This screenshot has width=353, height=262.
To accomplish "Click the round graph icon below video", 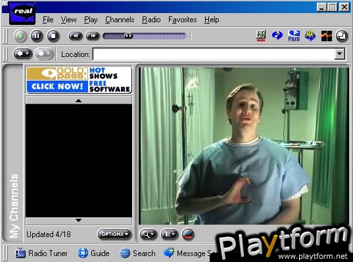I will tap(188, 234).
